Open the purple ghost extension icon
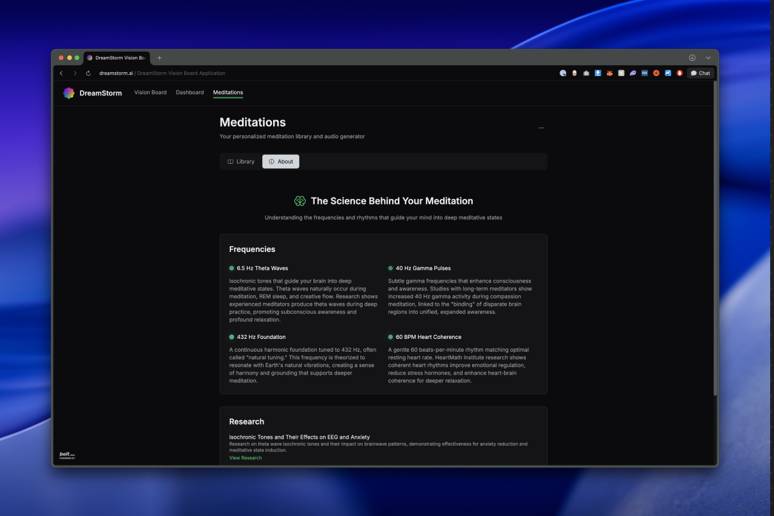Image resolution: width=774 pixels, height=516 pixels. tap(633, 73)
